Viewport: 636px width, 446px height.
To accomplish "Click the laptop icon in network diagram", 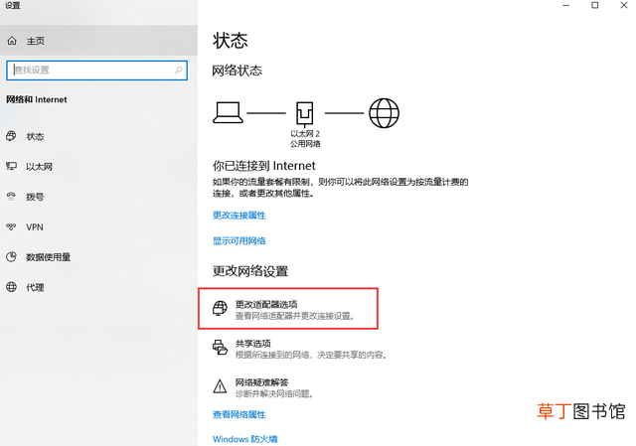I will [228, 112].
